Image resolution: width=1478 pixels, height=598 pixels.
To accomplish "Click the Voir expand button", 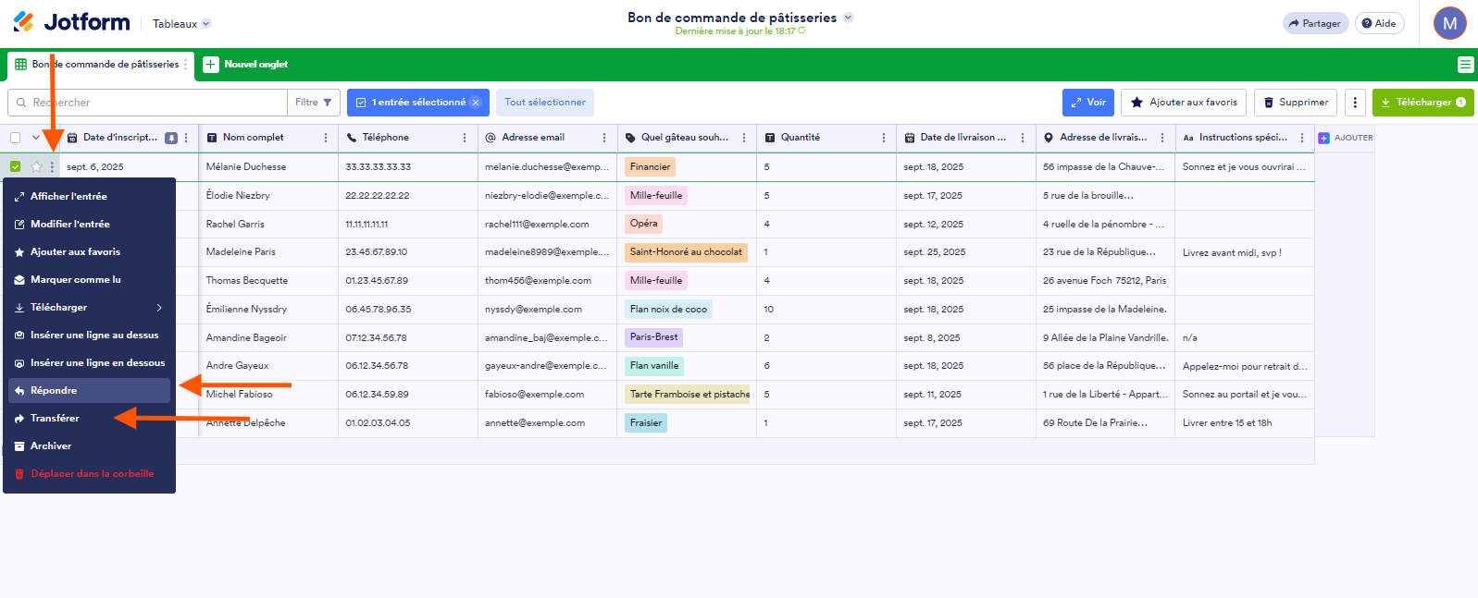I will tap(1088, 103).
